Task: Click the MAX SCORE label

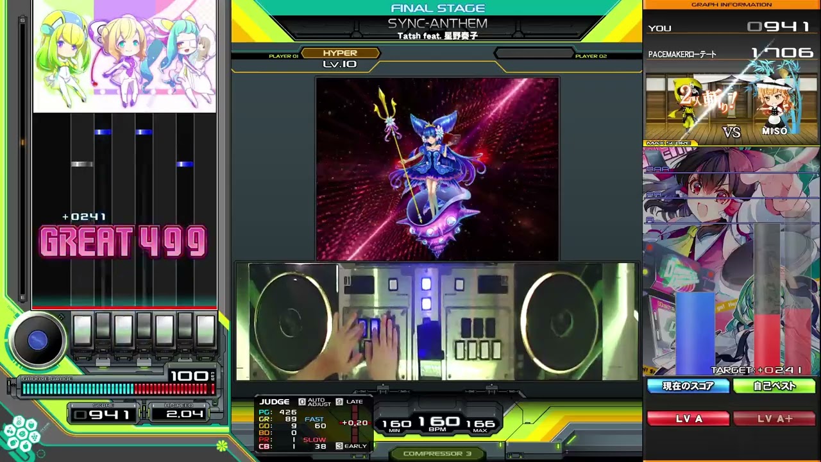Action: click(x=668, y=143)
